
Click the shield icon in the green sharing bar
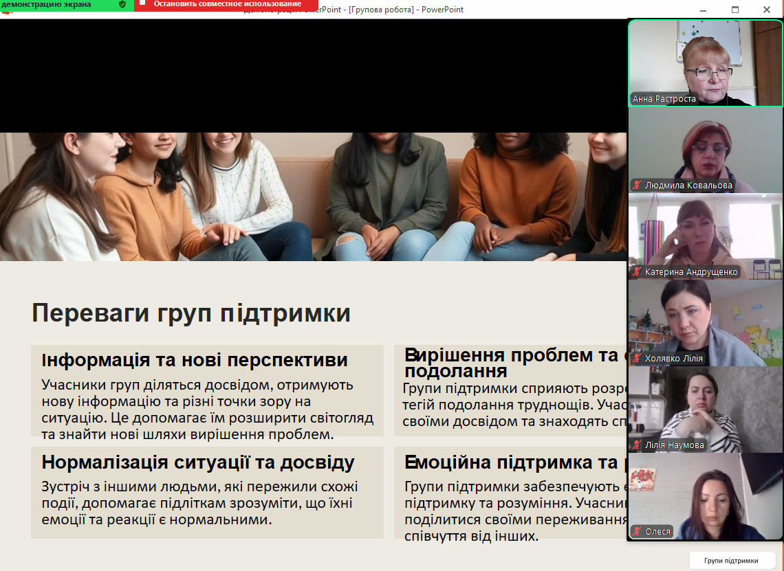[x=122, y=5]
